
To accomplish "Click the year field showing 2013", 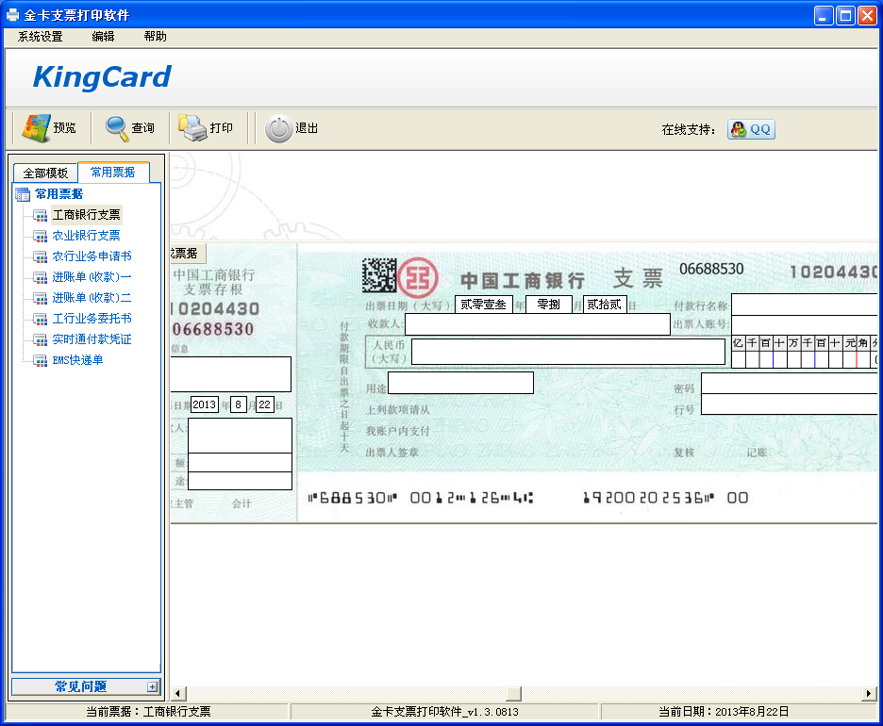I will [205, 404].
